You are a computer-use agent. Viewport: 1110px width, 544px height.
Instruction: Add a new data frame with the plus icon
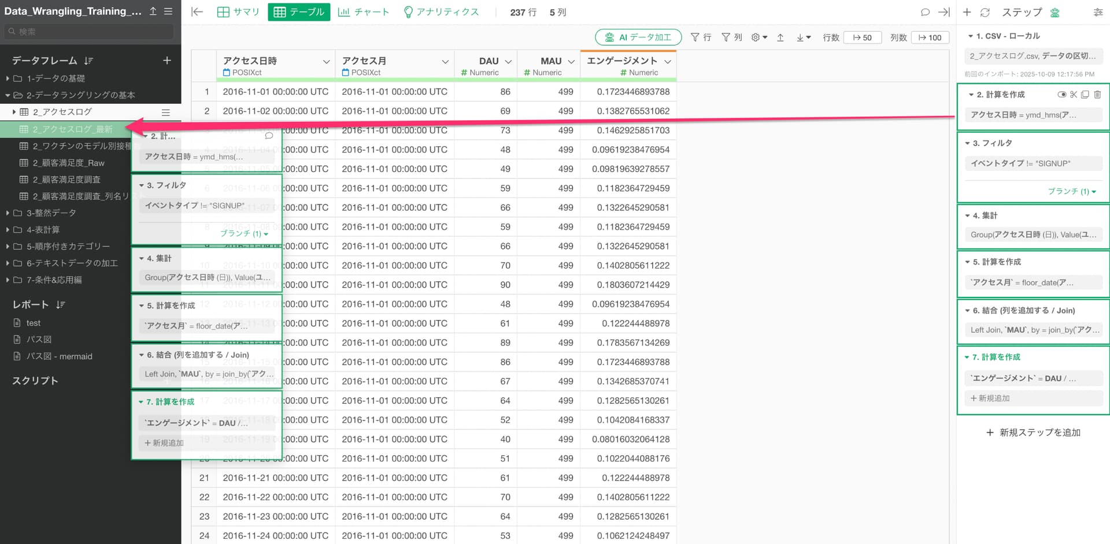coord(166,61)
